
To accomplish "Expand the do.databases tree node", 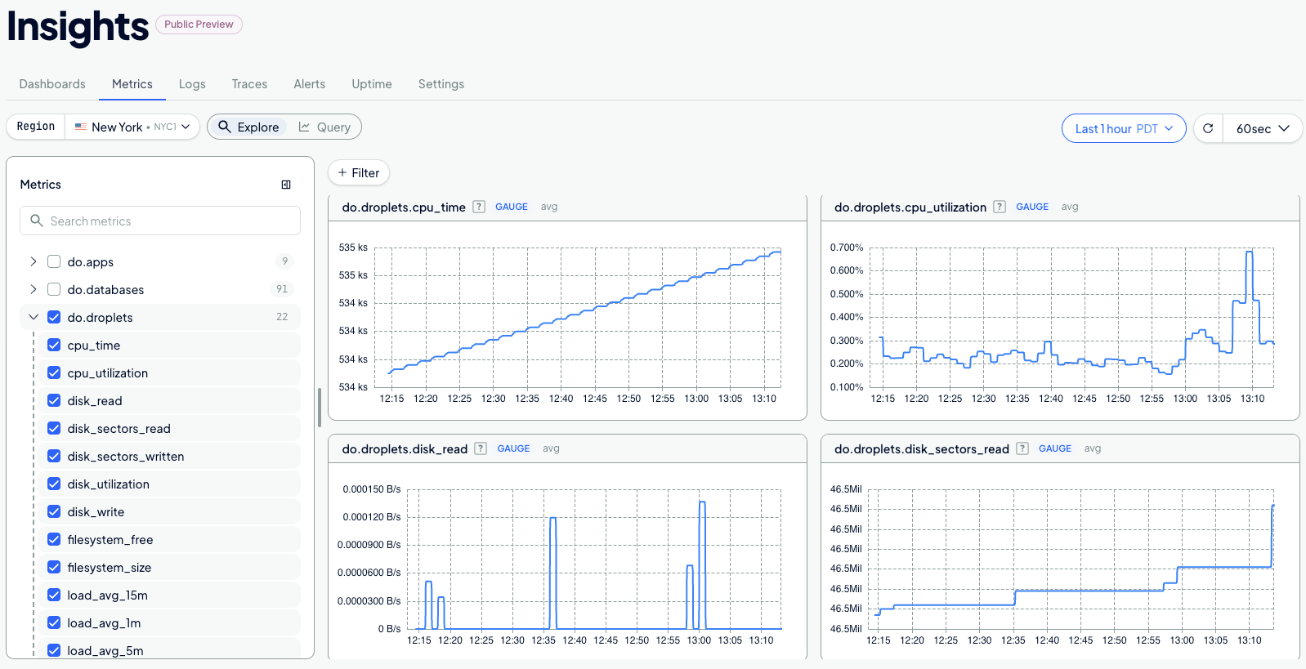I will (33, 289).
